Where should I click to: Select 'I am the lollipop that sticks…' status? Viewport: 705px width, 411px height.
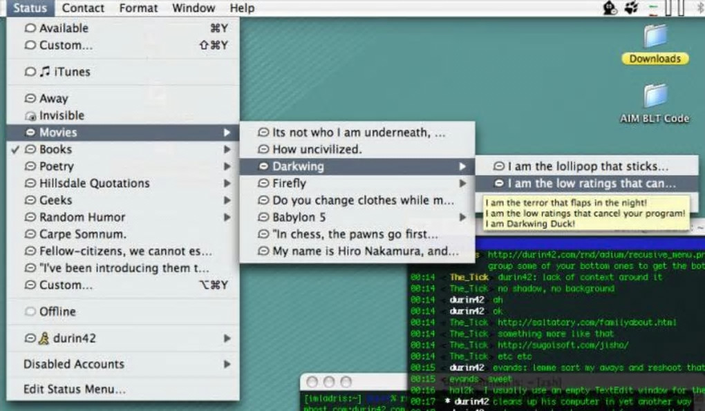click(x=587, y=166)
